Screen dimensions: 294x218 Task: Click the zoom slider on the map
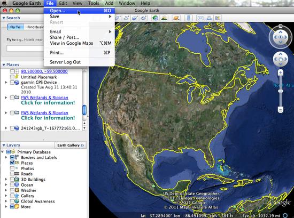pos(281,91)
